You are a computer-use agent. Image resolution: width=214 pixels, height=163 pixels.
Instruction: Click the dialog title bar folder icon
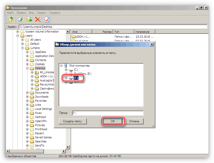(x=57, y=45)
